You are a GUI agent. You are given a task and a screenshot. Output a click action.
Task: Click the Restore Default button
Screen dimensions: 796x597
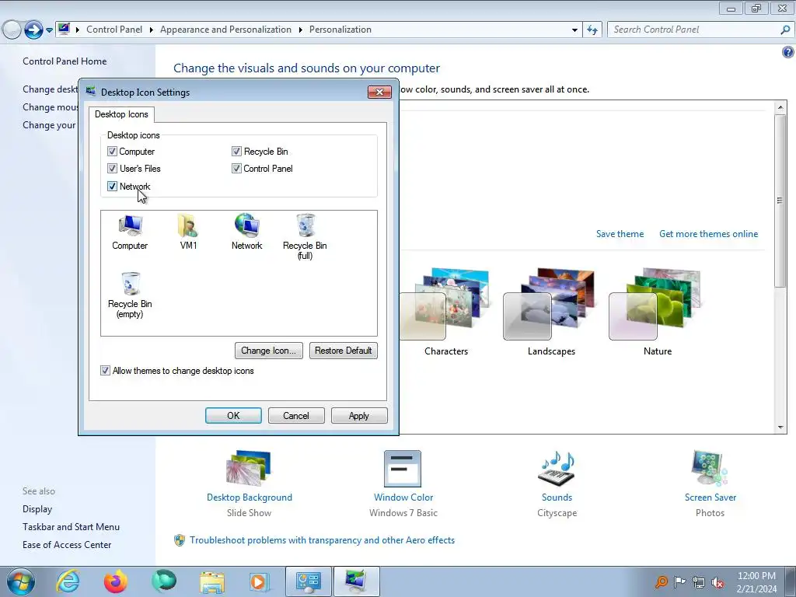(343, 351)
